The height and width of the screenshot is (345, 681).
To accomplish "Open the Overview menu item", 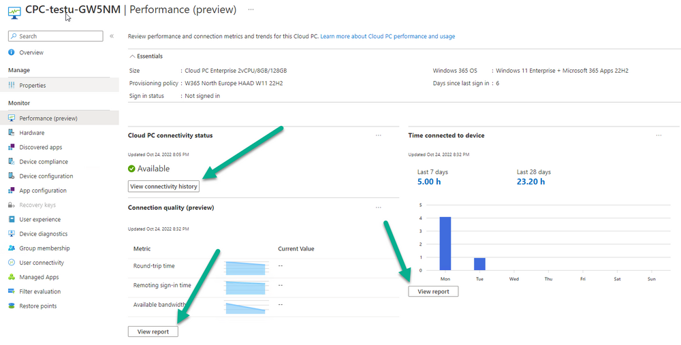I will tap(31, 52).
